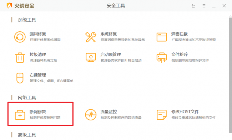Image resolution: width=232 pixels, height=140 pixels.
Task: Select the 修改HOST文件 tool title
Action: tap(185, 112)
